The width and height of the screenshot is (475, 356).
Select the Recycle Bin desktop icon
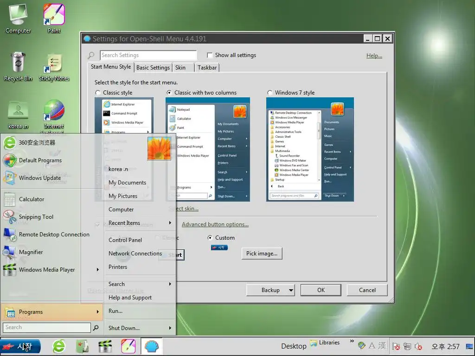point(18,67)
